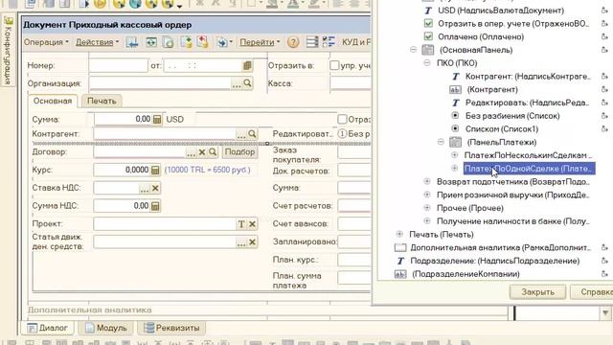613x345 pixels.
Task: Click the ellipsis button in Договор field
Action: [191, 152]
